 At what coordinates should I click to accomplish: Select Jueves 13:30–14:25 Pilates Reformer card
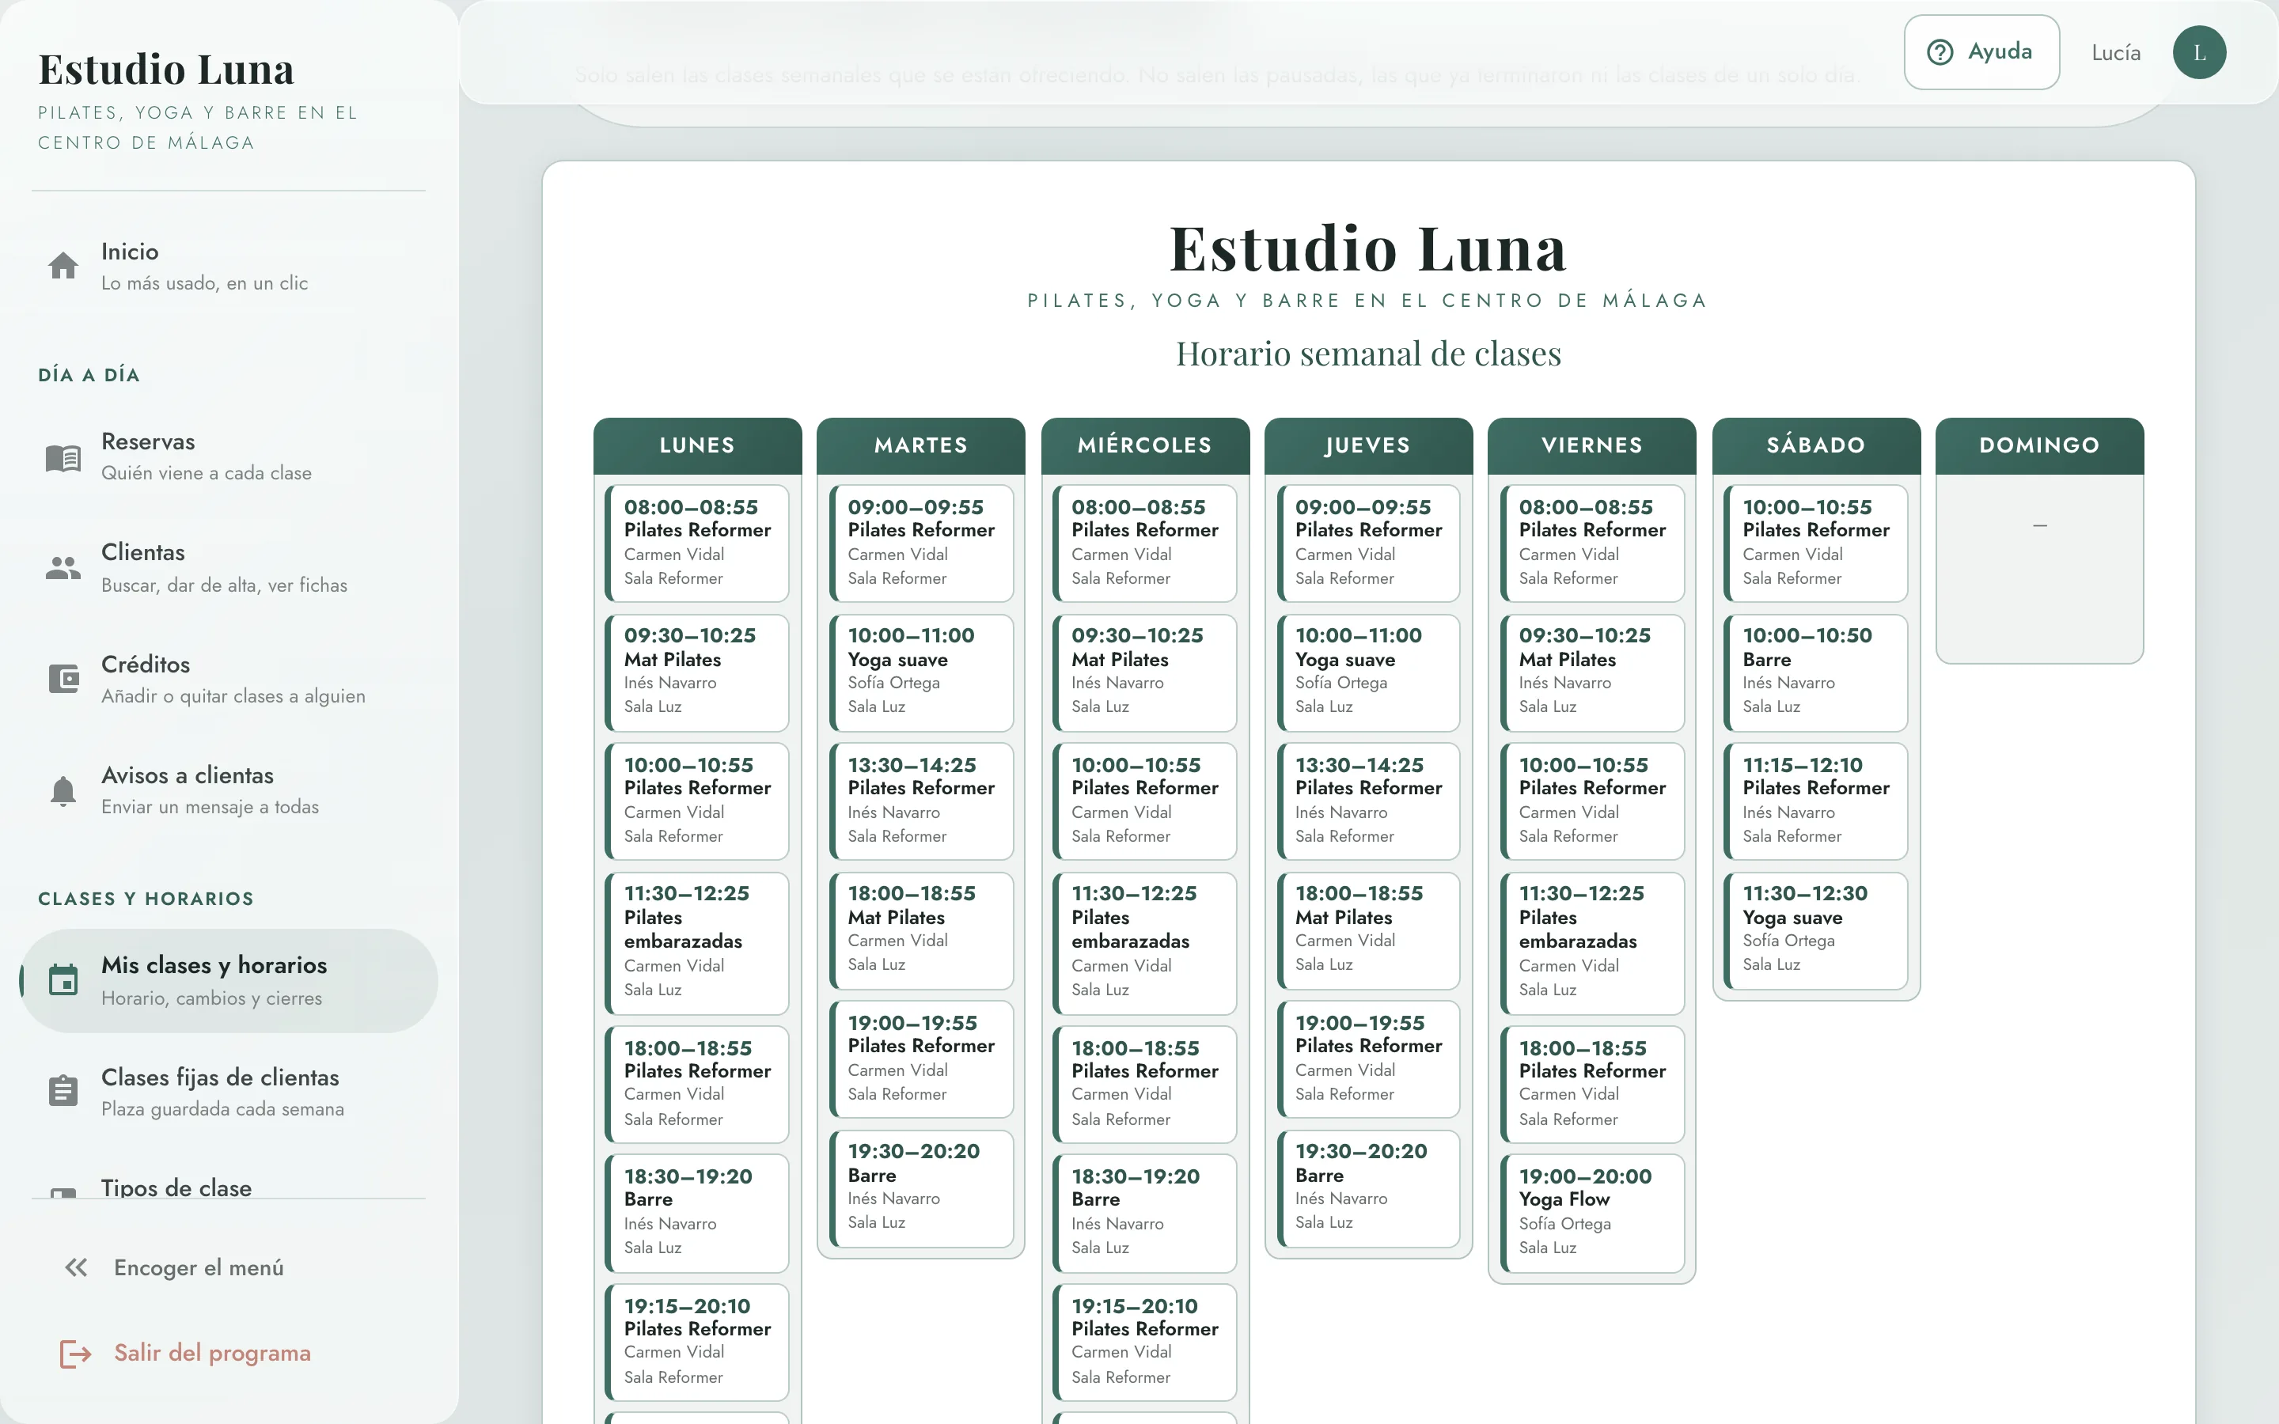tap(1368, 801)
